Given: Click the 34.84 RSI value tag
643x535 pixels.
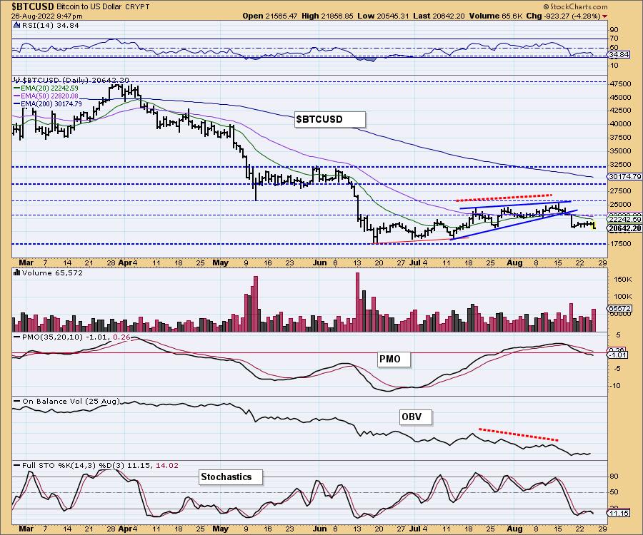Looking at the screenshot, I should [x=619, y=54].
